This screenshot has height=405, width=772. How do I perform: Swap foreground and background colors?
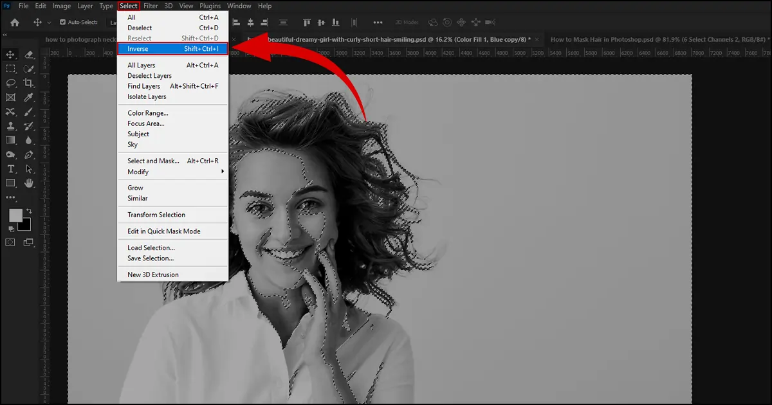coord(28,211)
